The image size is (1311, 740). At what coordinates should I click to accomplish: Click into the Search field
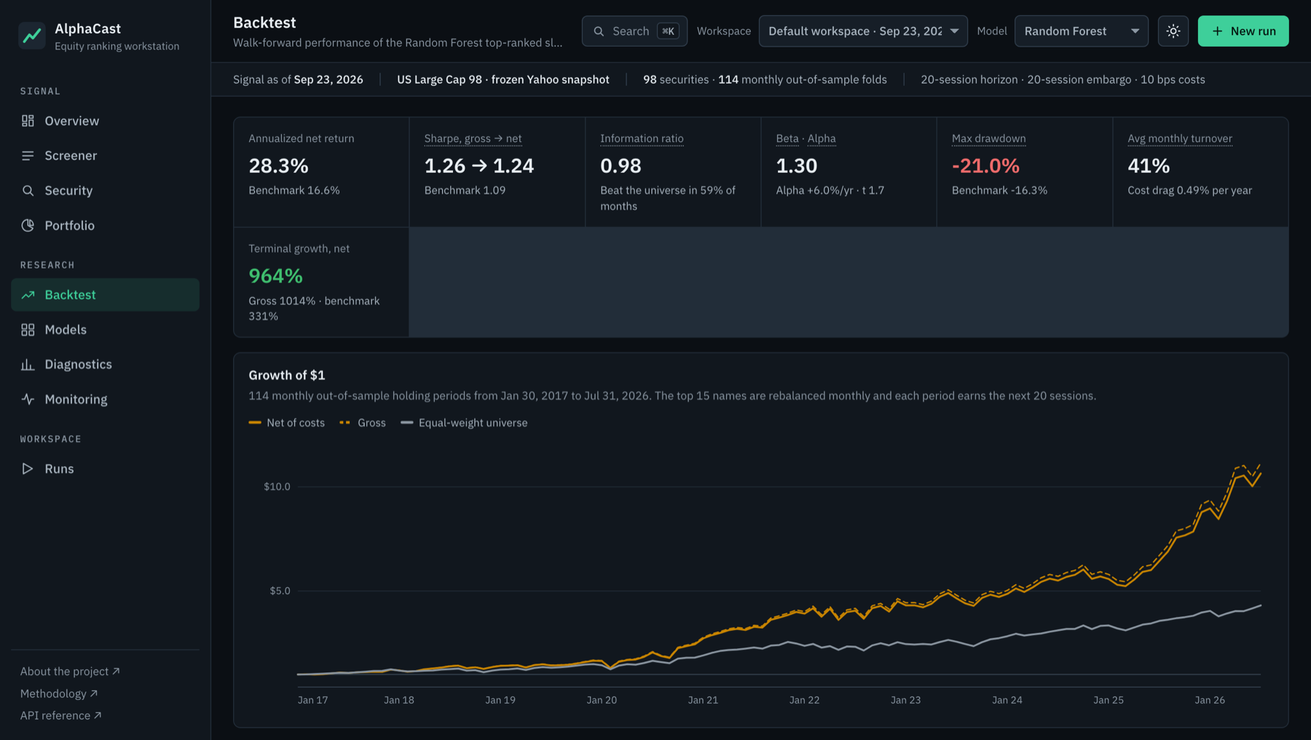tap(634, 31)
